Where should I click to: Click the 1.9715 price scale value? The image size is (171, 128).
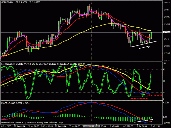[x=167, y=39]
